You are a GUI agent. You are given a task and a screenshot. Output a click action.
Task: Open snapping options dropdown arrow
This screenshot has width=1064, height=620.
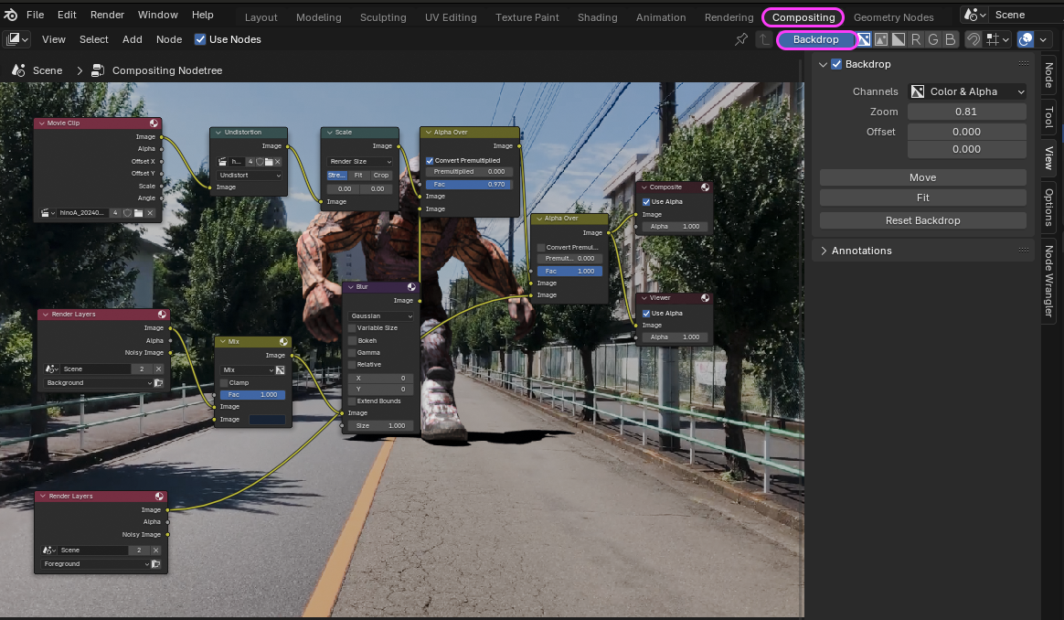[1005, 39]
